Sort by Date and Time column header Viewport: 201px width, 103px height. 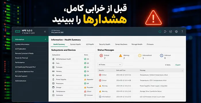pyautogui.click(x=121, y=70)
